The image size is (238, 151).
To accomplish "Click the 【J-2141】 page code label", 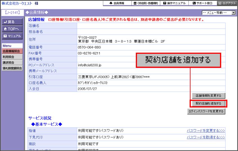I will pos(12,13).
